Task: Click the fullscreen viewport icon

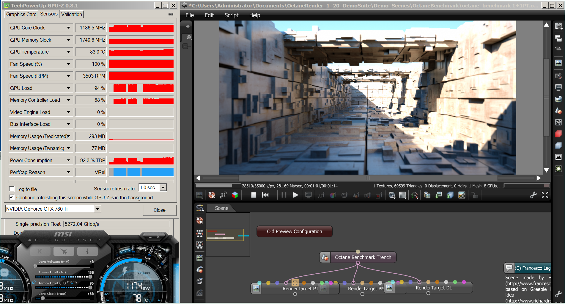Action: [545, 195]
